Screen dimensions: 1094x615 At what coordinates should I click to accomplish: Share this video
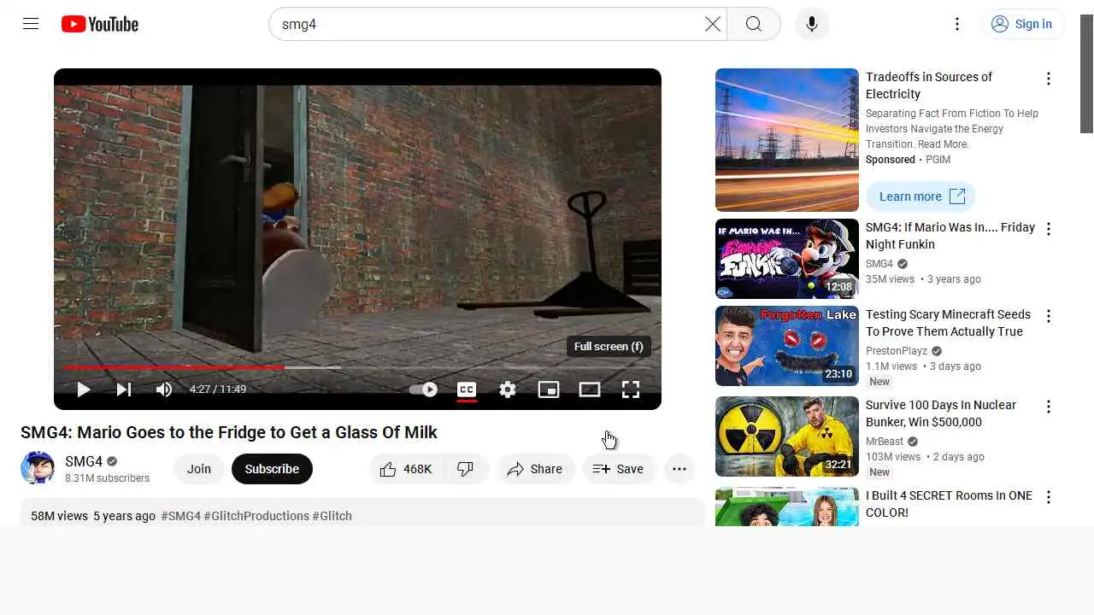click(535, 469)
